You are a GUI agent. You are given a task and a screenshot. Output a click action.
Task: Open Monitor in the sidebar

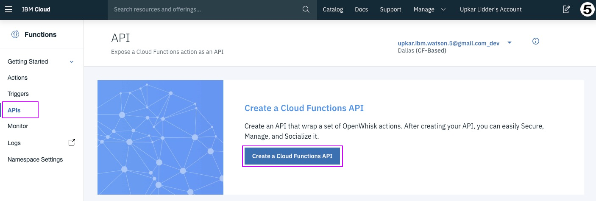[x=18, y=126]
